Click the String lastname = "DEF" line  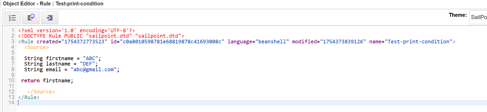point(61,64)
